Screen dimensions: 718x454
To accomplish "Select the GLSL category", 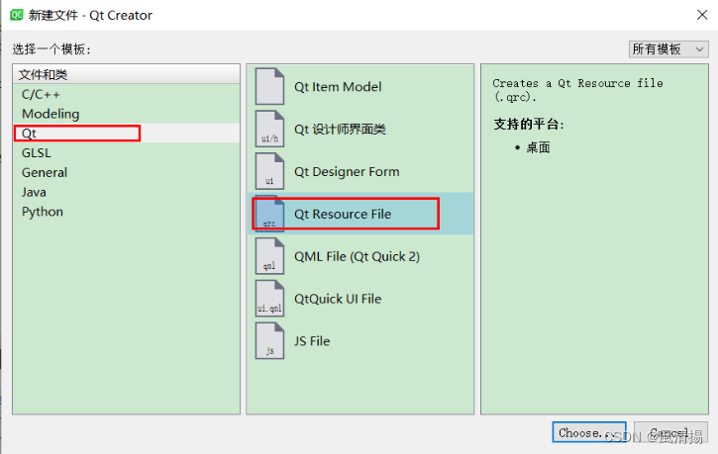I will (x=126, y=152).
